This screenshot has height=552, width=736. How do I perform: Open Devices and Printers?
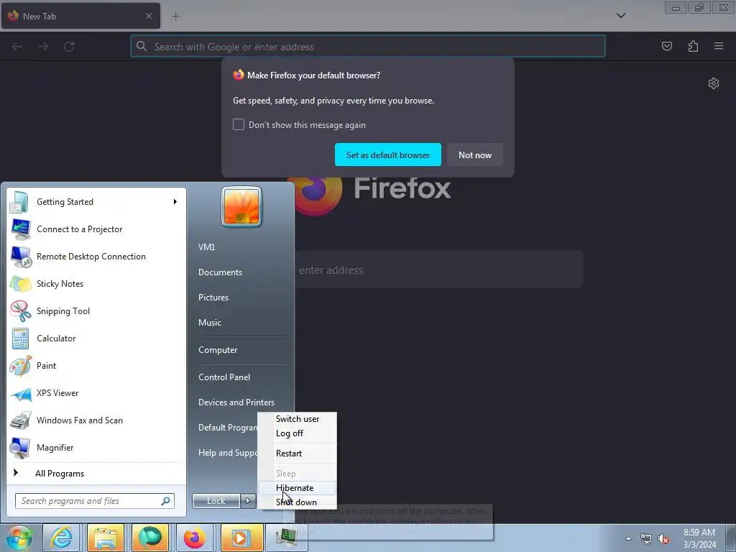click(236, 402)
